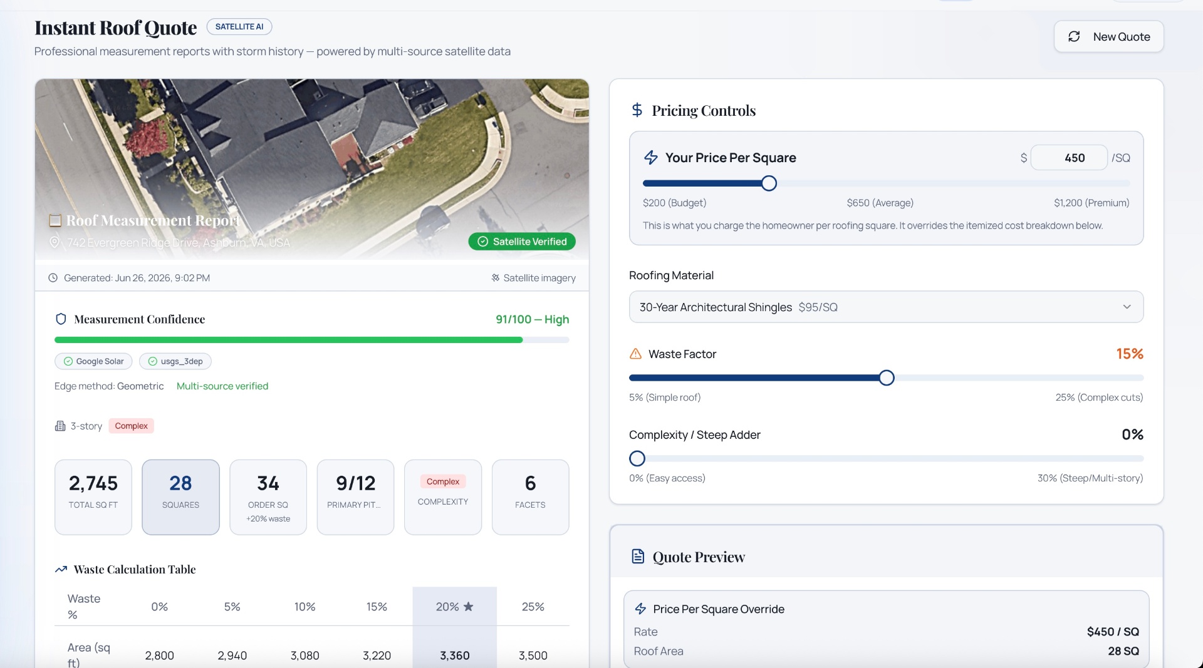Image resolution: width=1203 pixels, height=668 pixels.
Task: Click the Waste Factor slider handle
Action: pos(886,378)
